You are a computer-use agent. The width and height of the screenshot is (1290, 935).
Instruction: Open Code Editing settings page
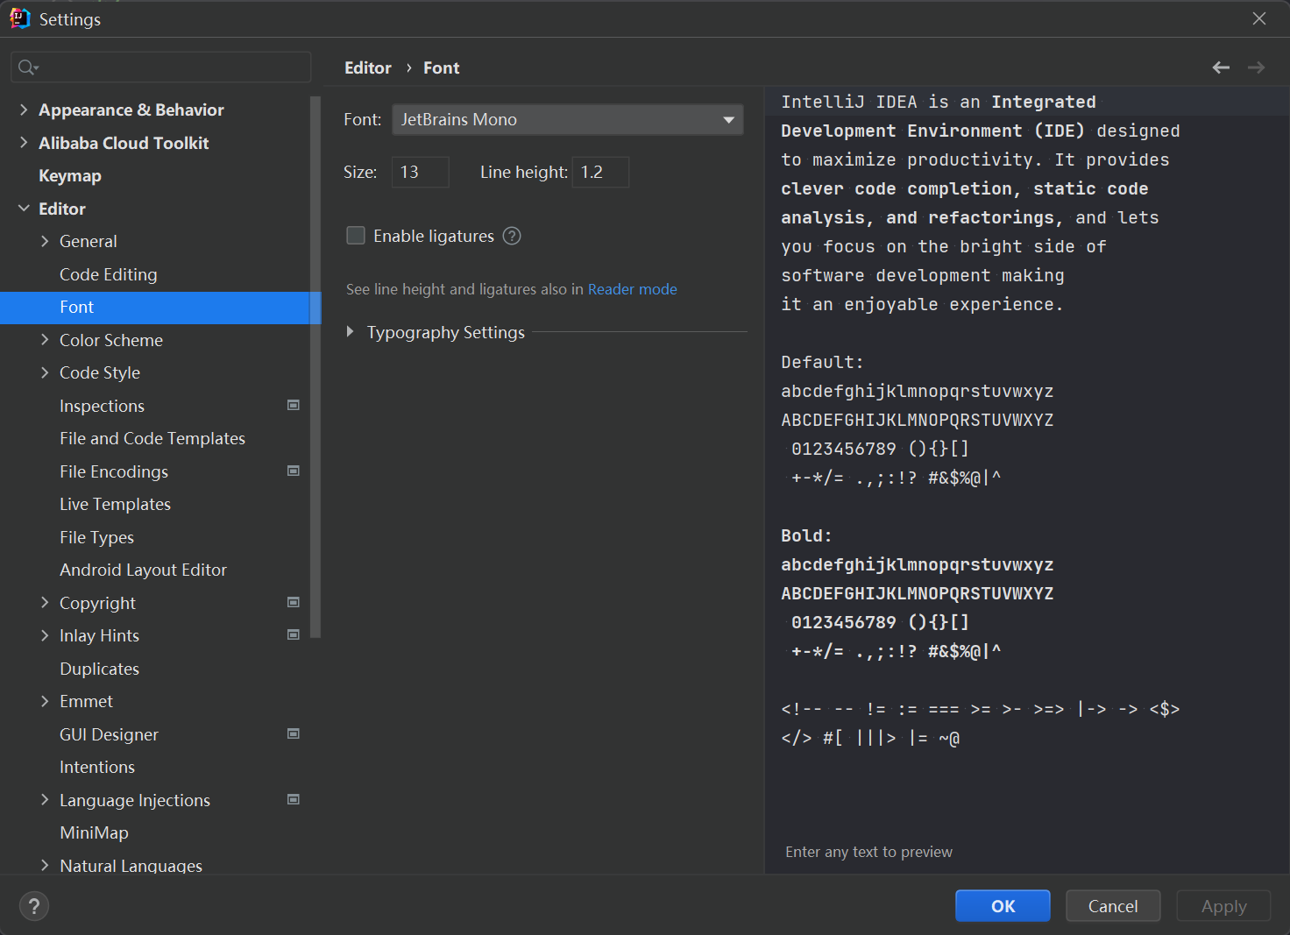click(109, 274)
